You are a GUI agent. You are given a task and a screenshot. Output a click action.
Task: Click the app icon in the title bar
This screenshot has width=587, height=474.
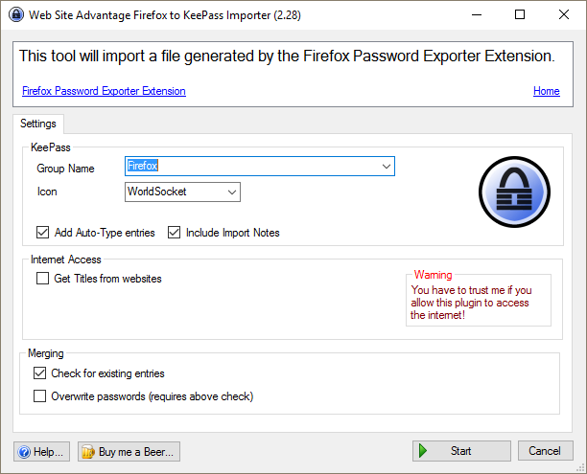tap(12, 14)
